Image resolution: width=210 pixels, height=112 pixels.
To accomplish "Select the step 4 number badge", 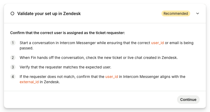I will tap(13, 77).
